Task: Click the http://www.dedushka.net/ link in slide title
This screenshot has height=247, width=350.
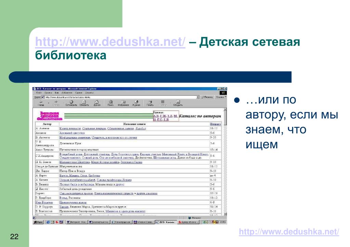Action: click(110, 42)
